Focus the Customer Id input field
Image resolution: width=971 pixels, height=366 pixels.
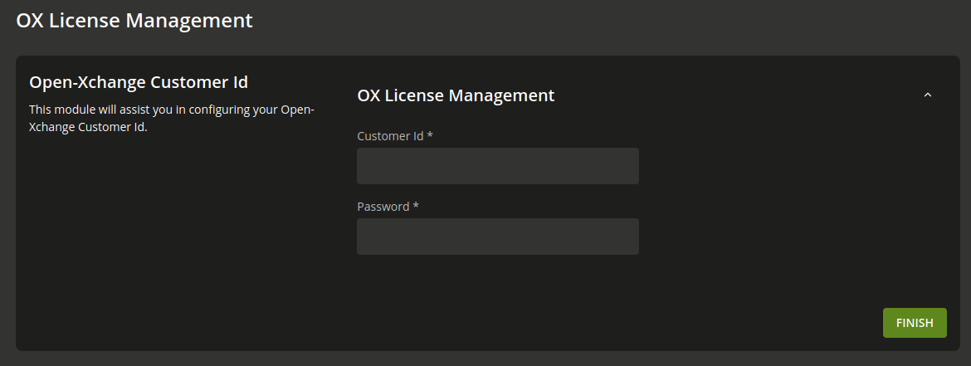(x=497, y=166)
